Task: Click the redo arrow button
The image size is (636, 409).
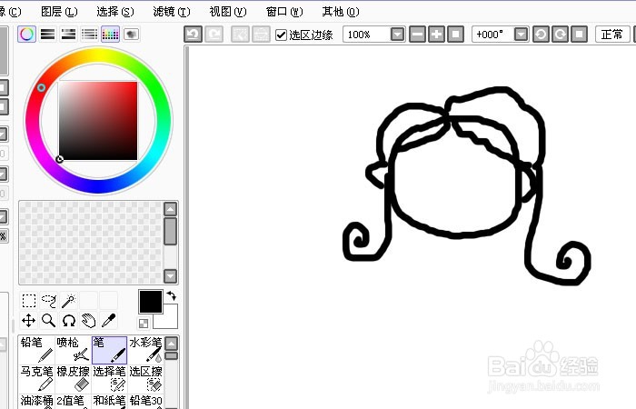Action: 214,35
